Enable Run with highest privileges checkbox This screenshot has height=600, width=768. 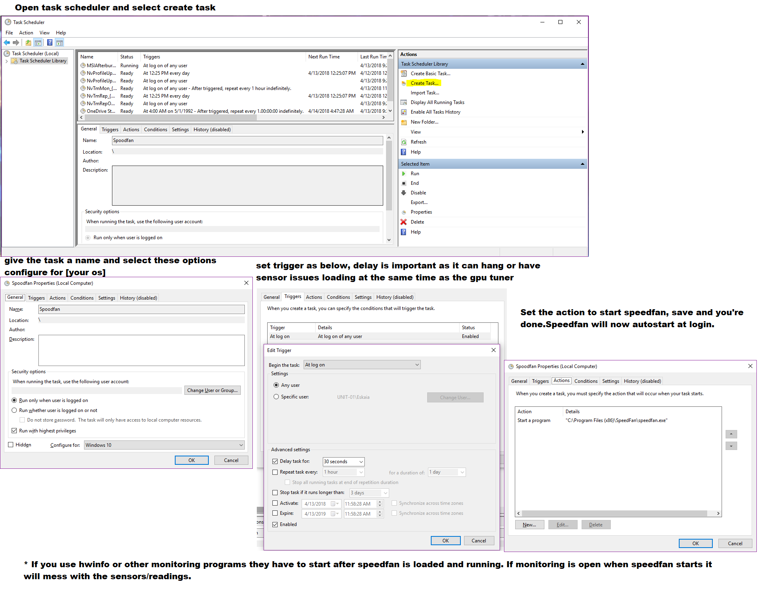click(14, 431)
